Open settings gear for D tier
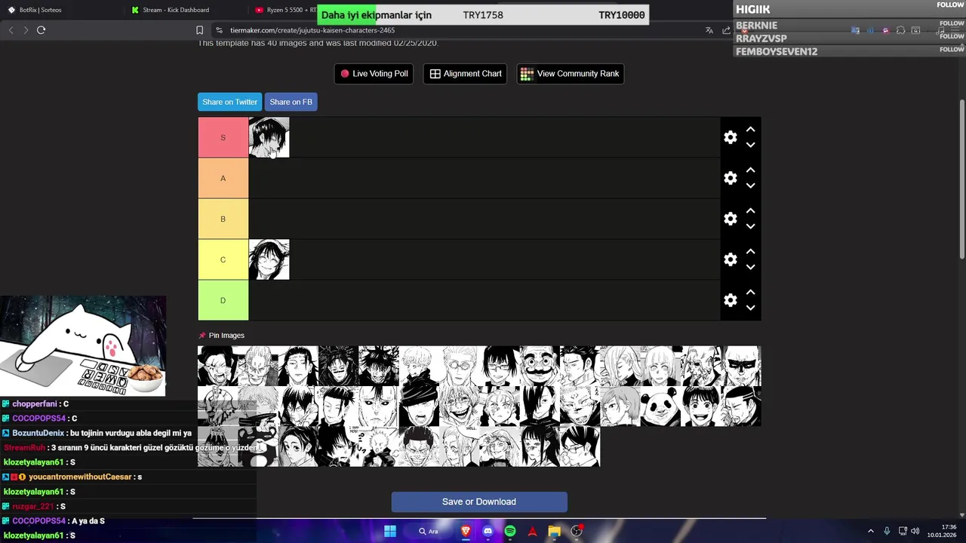 730,300
